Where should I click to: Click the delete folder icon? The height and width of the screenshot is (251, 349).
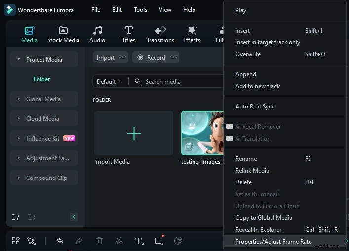click(31, 217)
